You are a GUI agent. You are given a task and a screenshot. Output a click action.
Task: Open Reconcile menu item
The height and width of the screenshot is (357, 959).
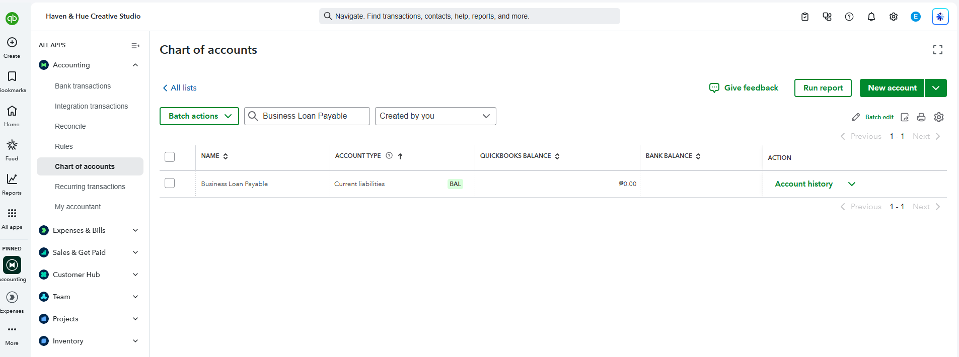pyautogui.click(x=70, y=126)
